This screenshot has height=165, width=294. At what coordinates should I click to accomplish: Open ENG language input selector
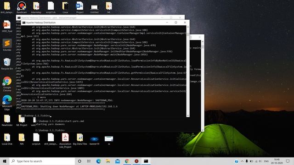(266, 161)
